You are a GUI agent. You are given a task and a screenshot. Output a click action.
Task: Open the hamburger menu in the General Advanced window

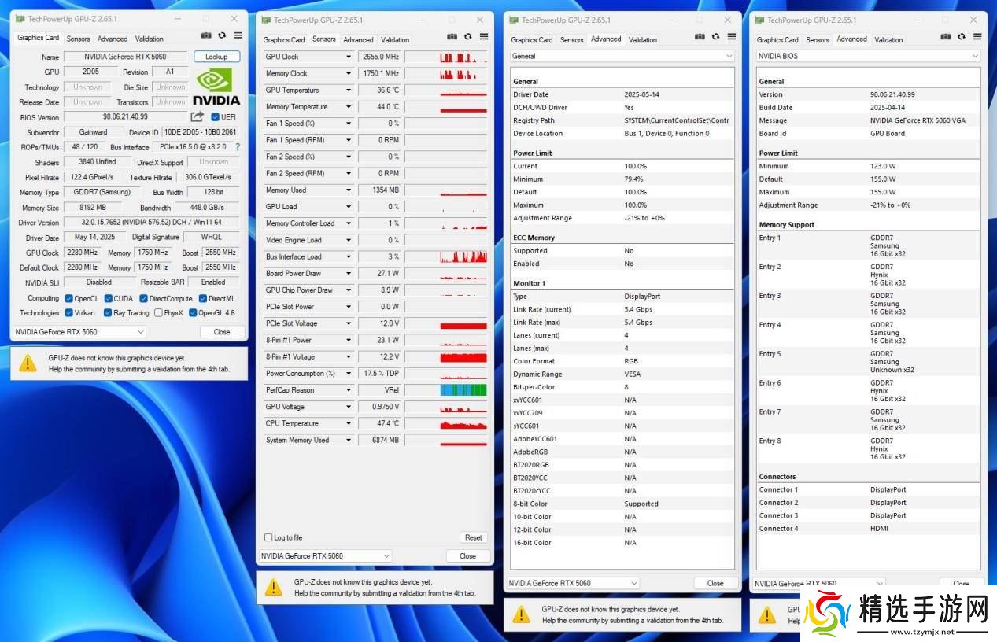click(730, 36)
